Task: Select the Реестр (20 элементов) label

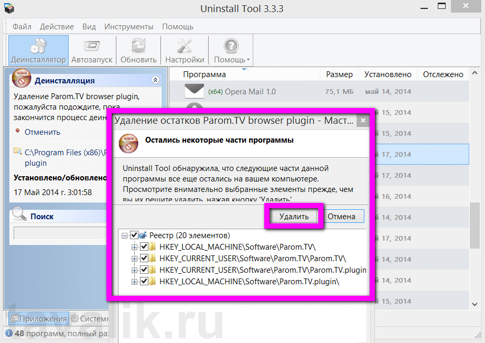Action: [190, 235]
